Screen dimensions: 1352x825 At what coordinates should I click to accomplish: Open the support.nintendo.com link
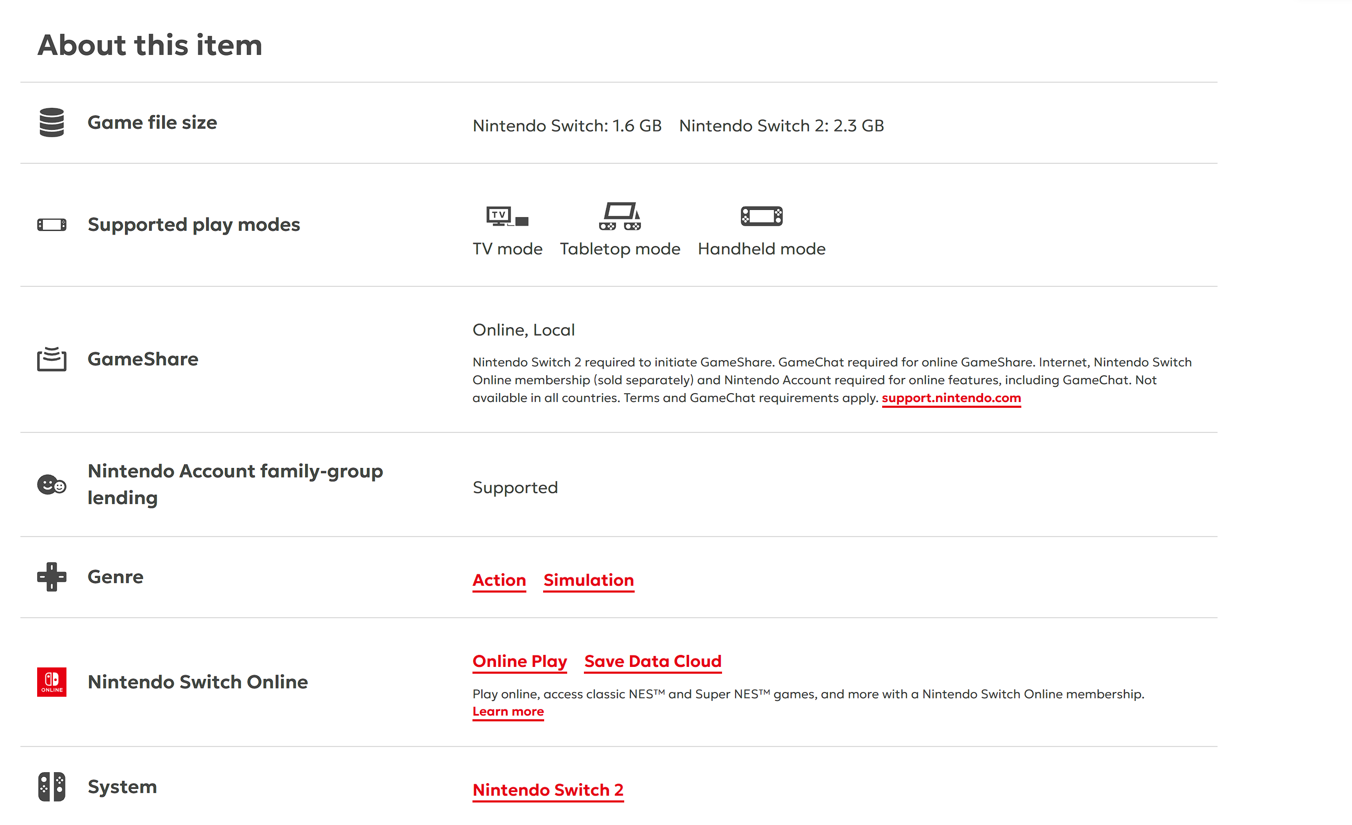[951, 398]
